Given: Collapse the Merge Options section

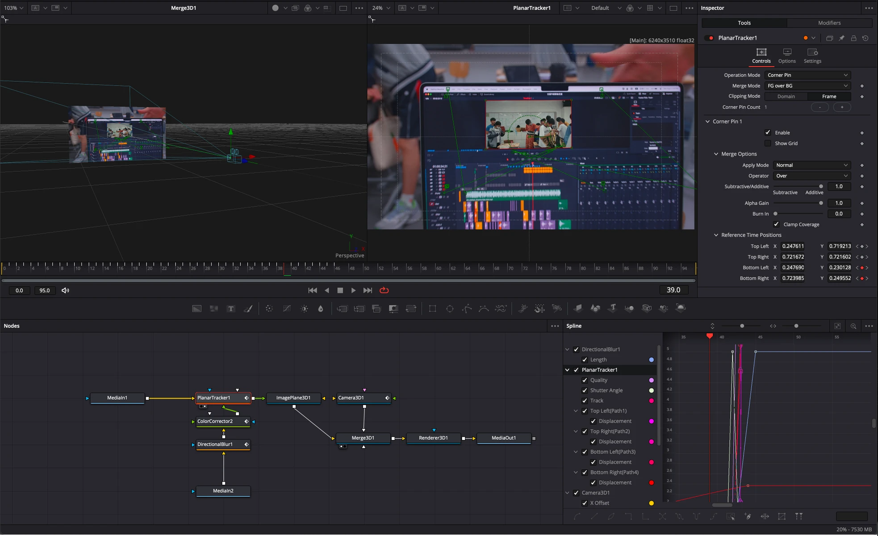Looking at the screenshot, I should click(716, 154).
